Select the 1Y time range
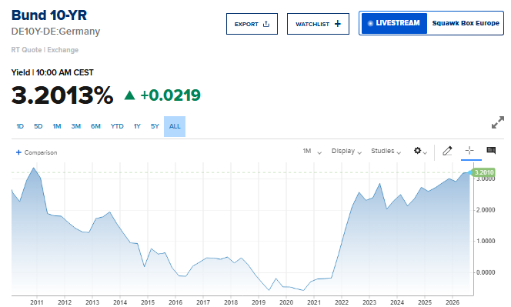 pos(137,126)
